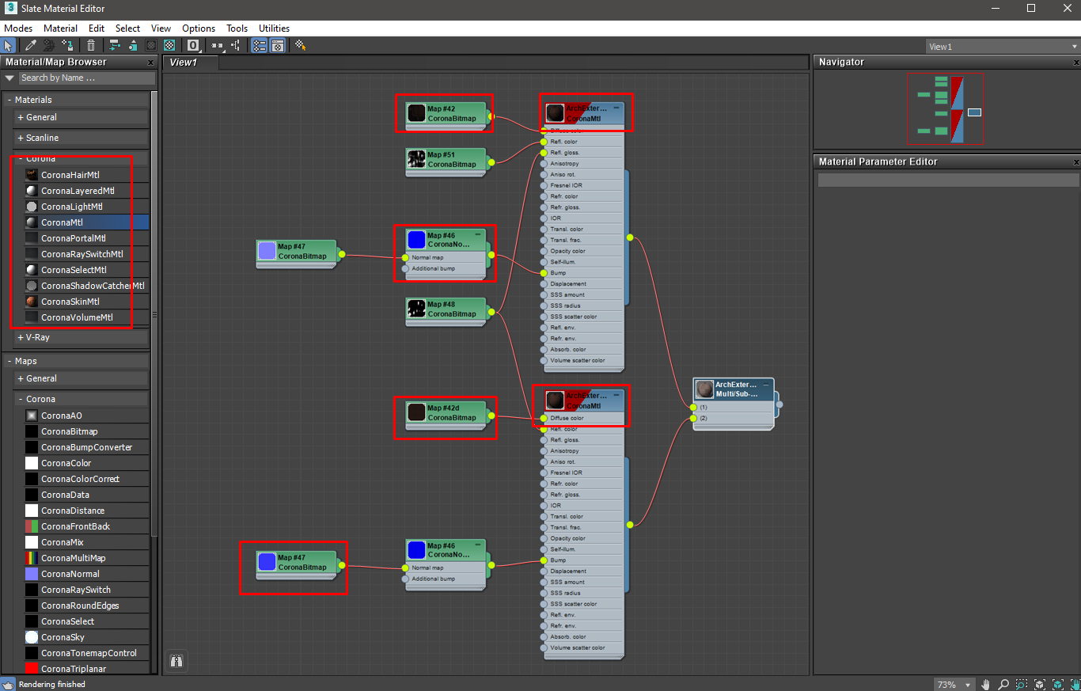Screen dimensions: 1081x691
Task: Click the trash Delete Selected icon
Action: point(91,45)
